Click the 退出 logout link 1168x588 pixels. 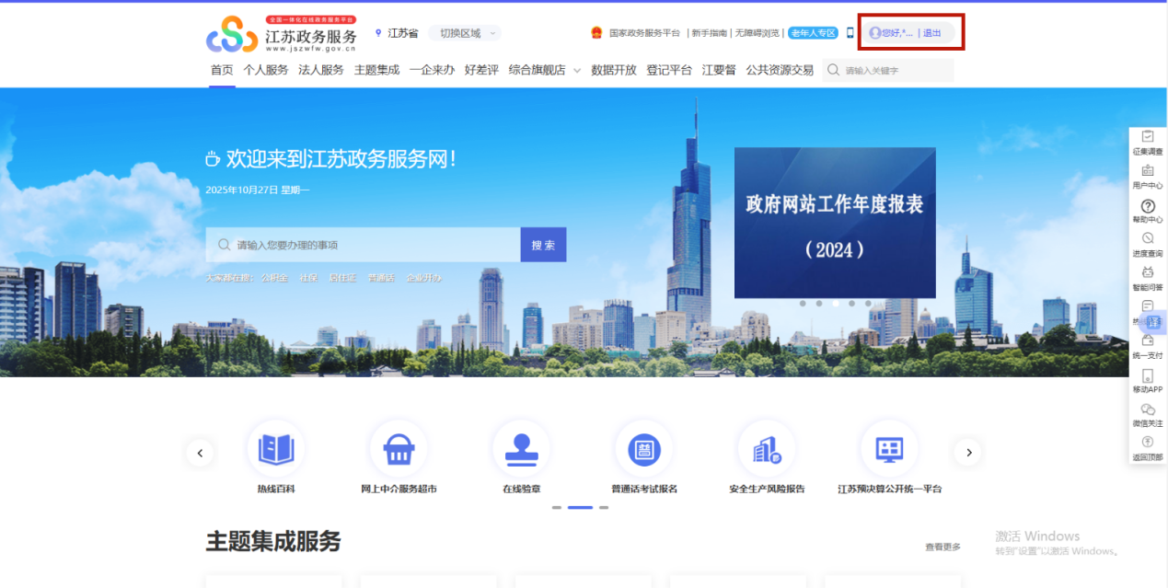click(932, 33)
